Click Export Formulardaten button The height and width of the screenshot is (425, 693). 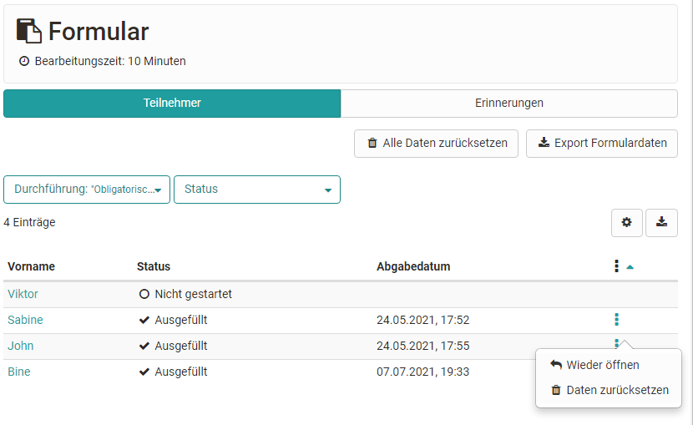coord(602,144)
